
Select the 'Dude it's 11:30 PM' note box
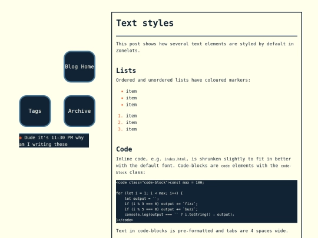[54, 140]
